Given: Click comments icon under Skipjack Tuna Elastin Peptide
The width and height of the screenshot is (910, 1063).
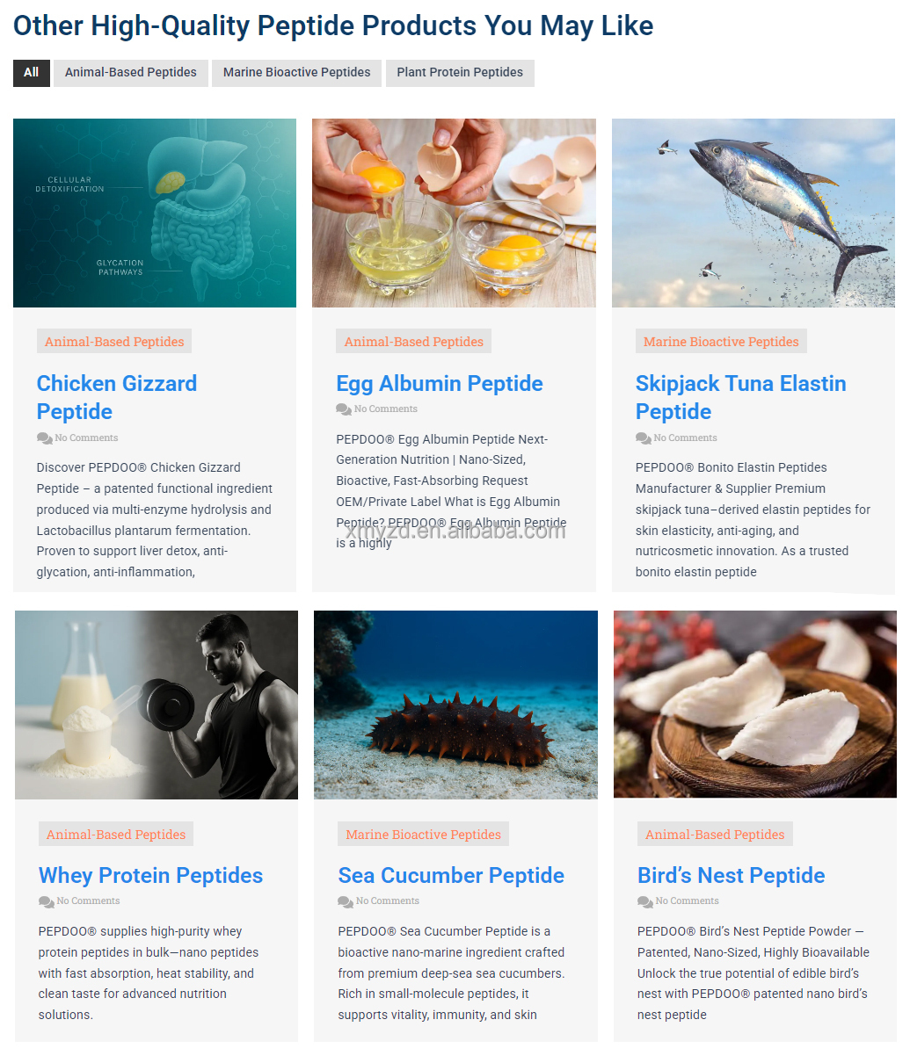Looking at the screenshot, I should 644,438.
